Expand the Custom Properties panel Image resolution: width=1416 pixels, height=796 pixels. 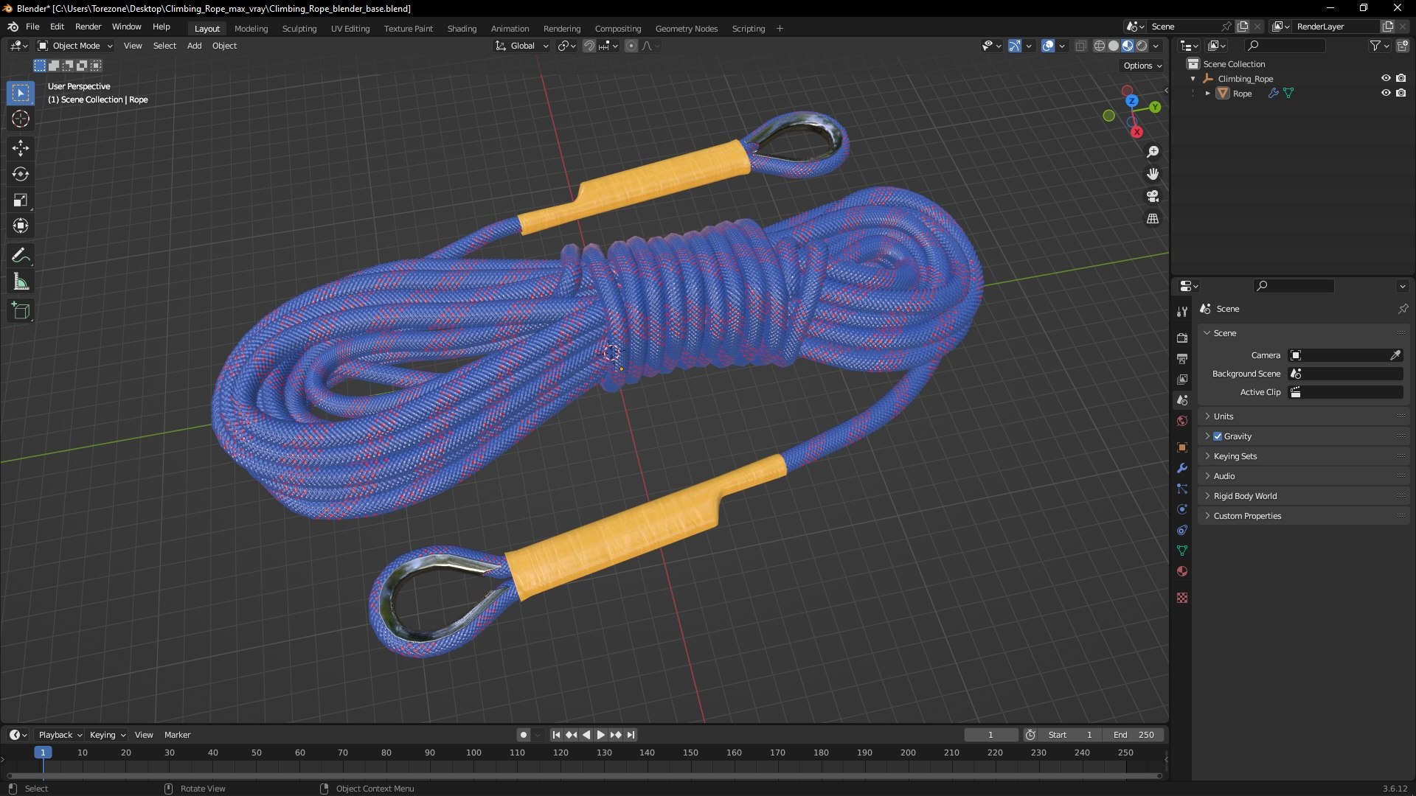[1304, 516]
